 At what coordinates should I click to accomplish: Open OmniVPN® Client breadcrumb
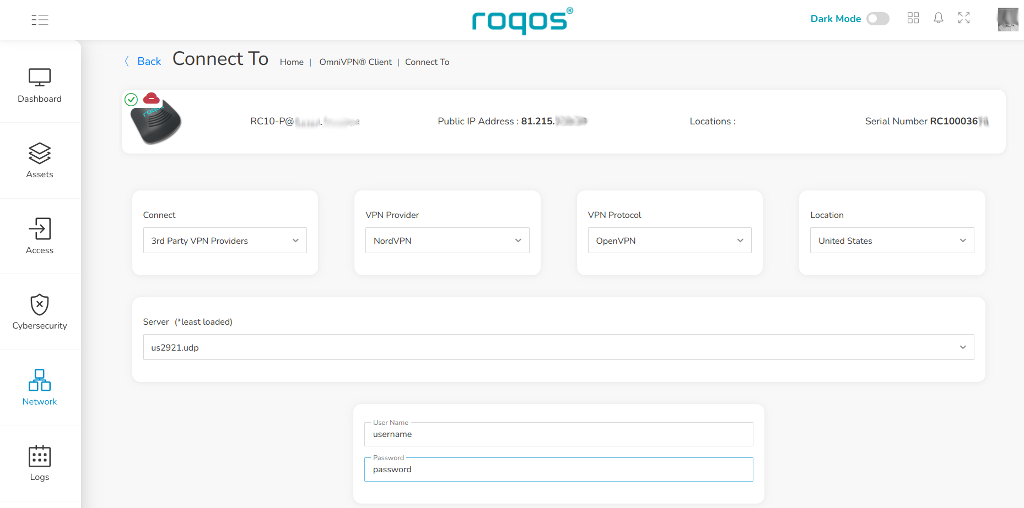[355, 62]
